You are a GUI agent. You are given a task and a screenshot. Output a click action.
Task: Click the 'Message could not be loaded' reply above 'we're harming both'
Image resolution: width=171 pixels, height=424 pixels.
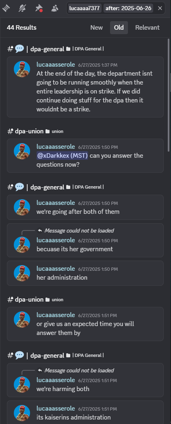[79, 370]
